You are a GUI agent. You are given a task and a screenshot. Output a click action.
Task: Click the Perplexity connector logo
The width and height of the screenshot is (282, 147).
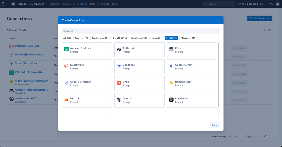click(171, 99)
